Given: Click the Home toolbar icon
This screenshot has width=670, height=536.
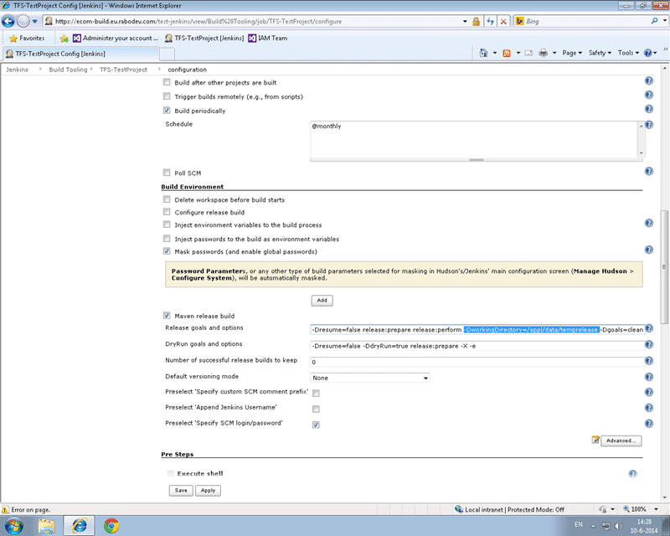Looking at the screenshot, I should click(483, 53).
